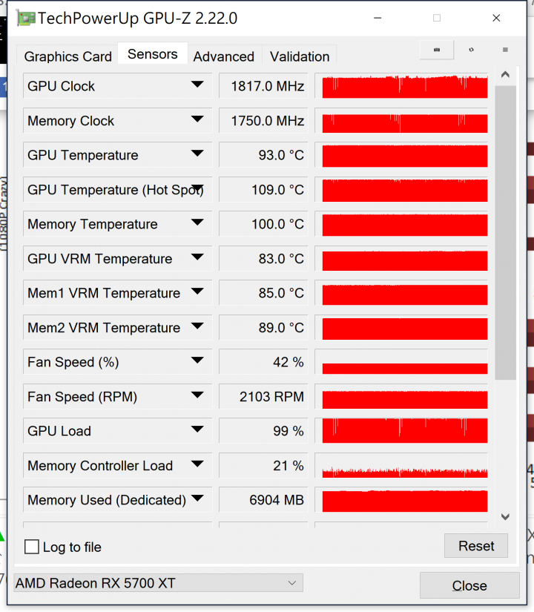534x612 pixels.
Task: Switch to the Advanced tab
Action: (x=224, y=56)
